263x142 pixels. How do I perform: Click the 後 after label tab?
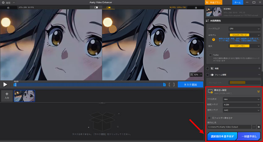coord(196,7)
